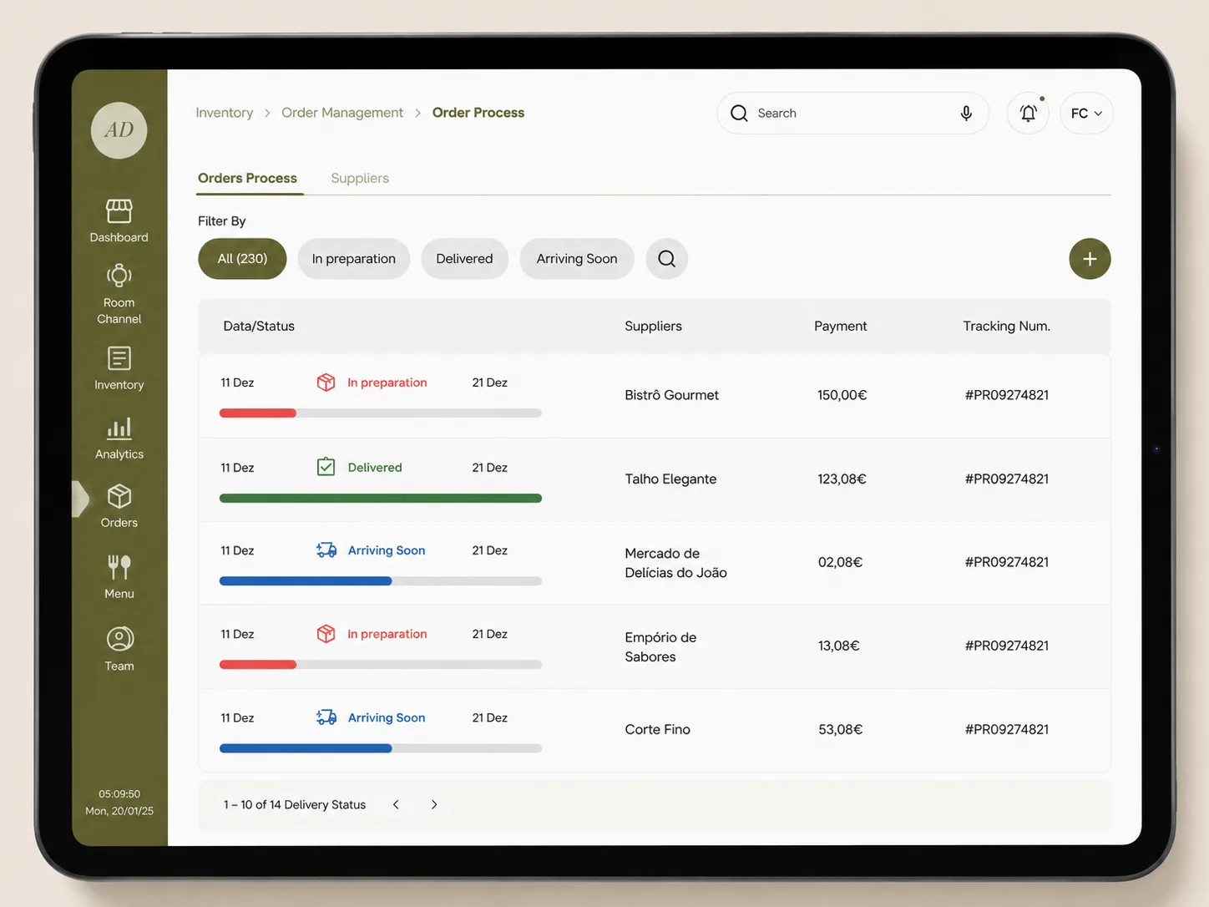
Task: Open the Team person icon in sidebar
Action: point(119,639)
